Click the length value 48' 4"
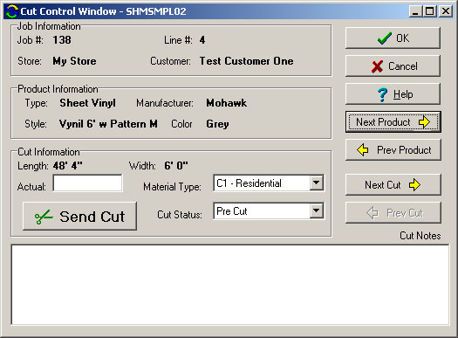458x338 pixels. click(x=68, y=165)
